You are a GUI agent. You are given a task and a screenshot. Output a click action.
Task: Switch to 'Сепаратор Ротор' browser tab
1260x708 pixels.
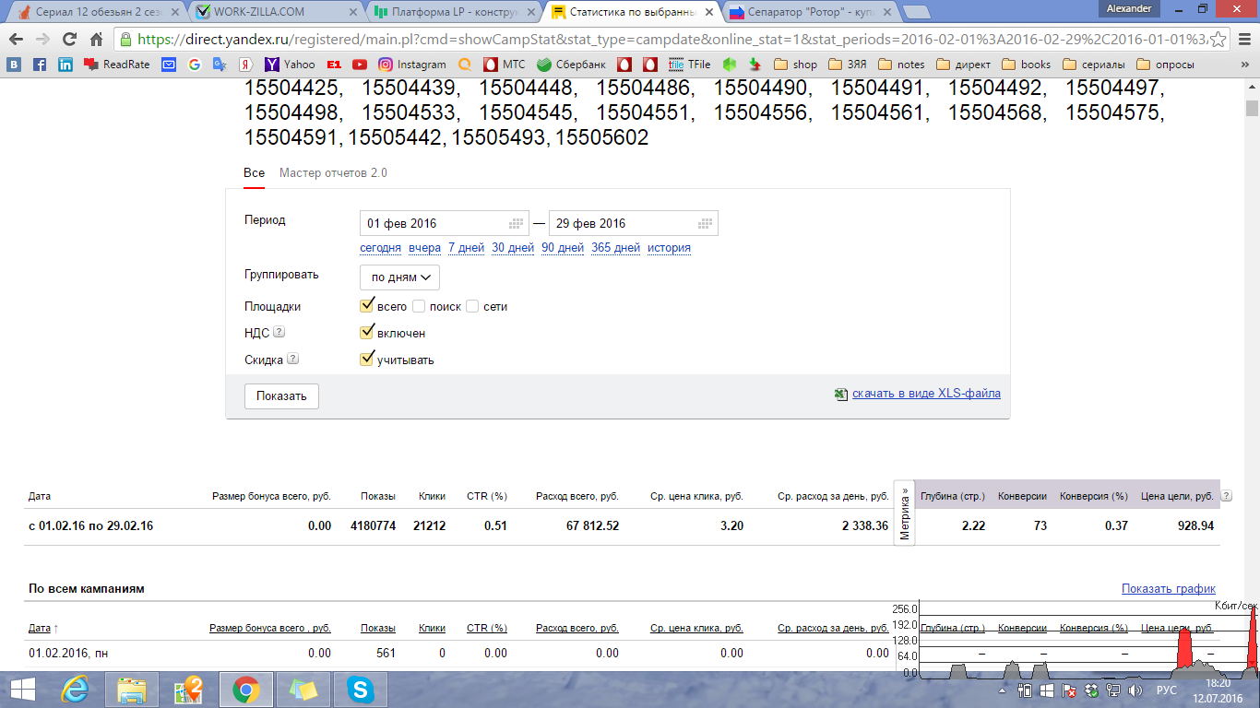[x=809, y=12]
